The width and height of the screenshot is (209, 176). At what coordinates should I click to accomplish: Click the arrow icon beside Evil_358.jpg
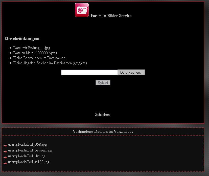pos(5,146)
